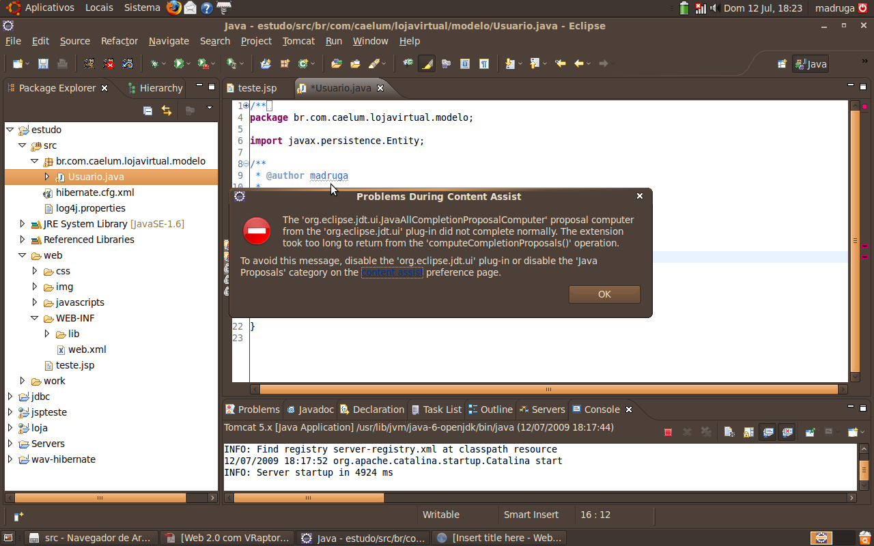Image resolution: width=874 pixels, height=546 pixels.
Task: Toggle Scroll Lock in the Console
Action: point(748,432)
